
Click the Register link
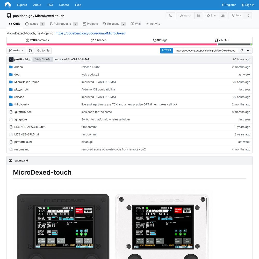229,5
